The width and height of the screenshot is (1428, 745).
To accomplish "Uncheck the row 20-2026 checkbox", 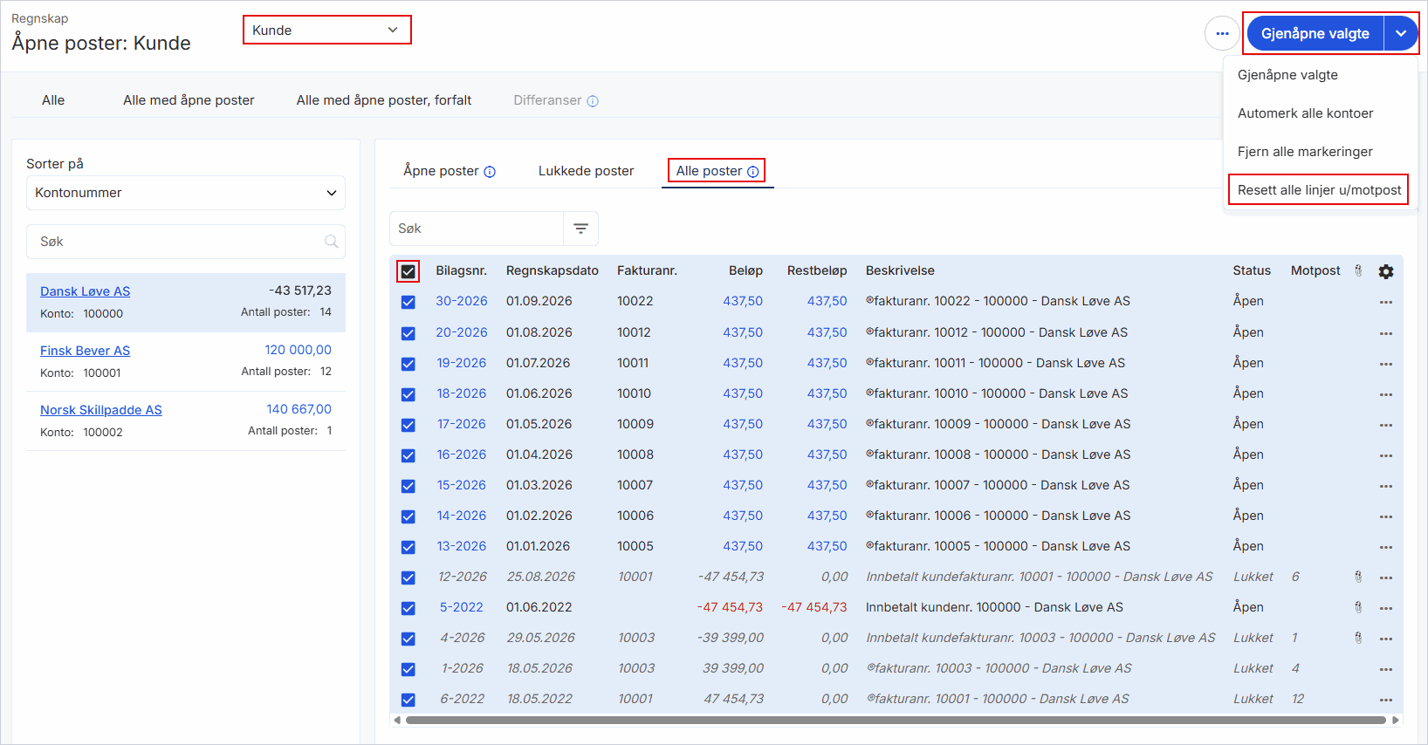I will 408,333.
